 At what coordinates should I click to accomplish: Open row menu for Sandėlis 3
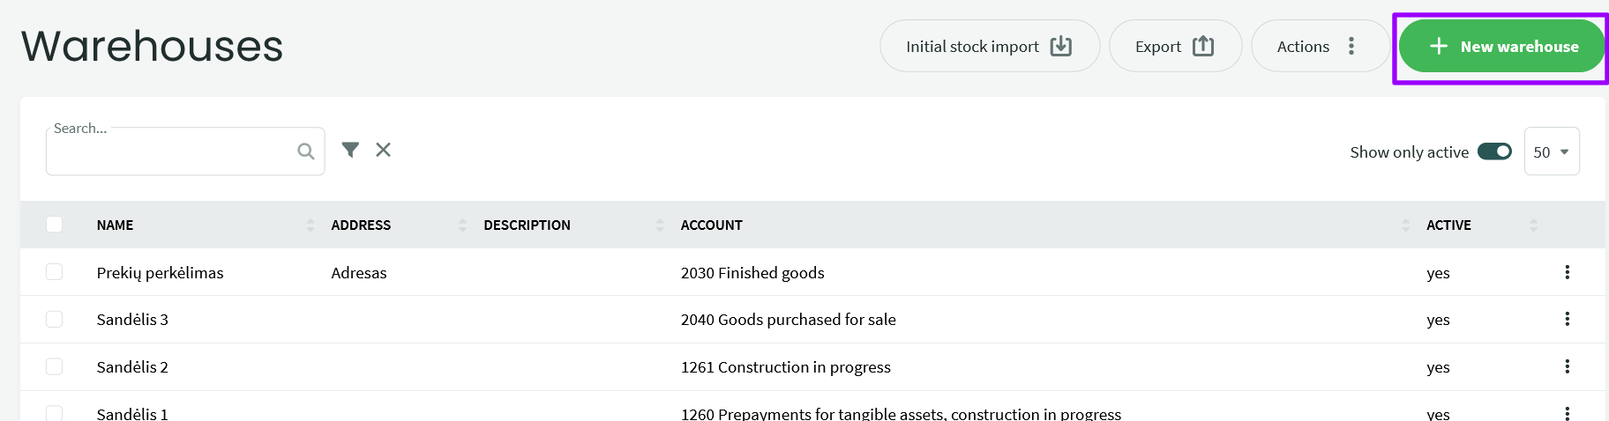pos(1567,319)
